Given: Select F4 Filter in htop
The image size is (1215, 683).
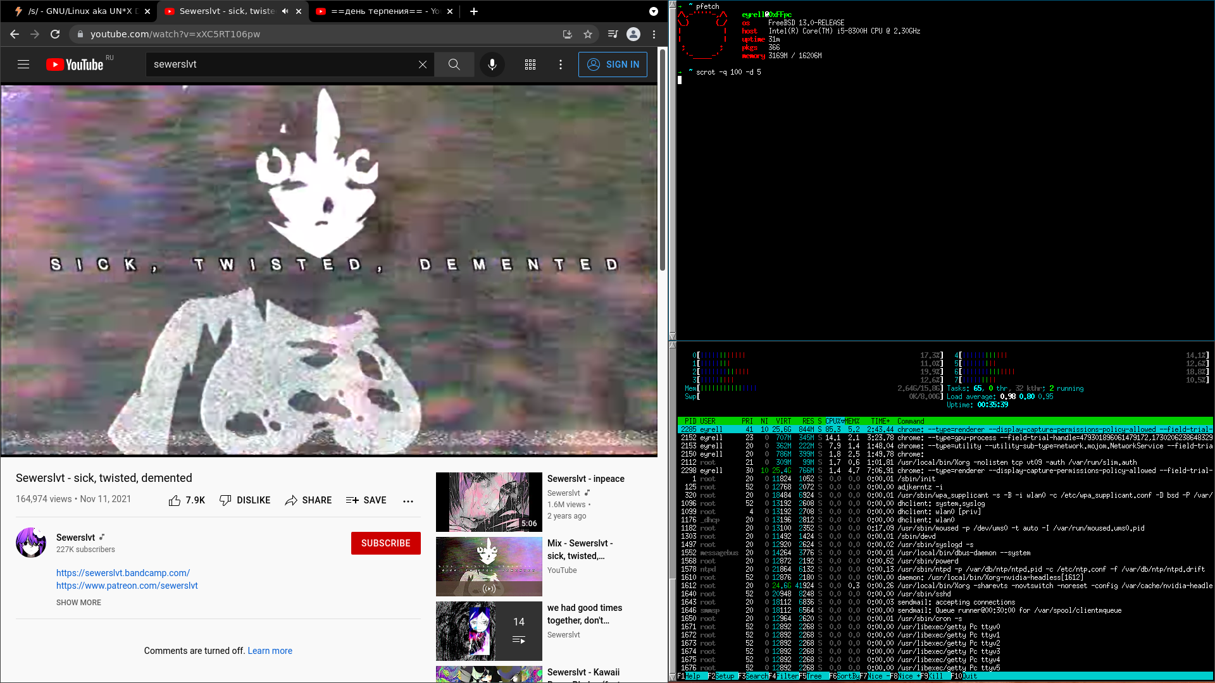Looking at the screenshot, I should (x=784, y=676).
